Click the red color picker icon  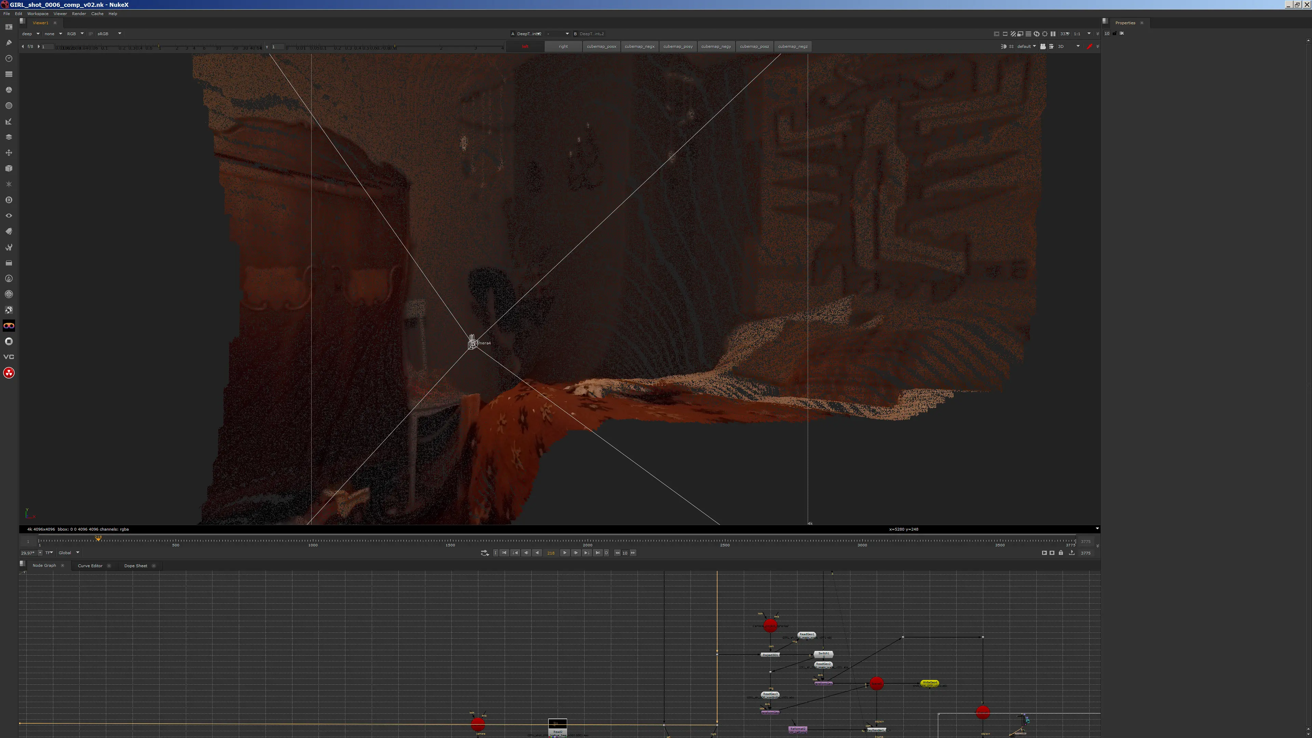(1090, 46)
